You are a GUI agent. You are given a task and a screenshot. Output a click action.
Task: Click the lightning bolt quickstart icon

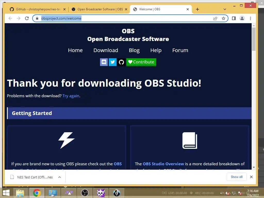point(66,141)
